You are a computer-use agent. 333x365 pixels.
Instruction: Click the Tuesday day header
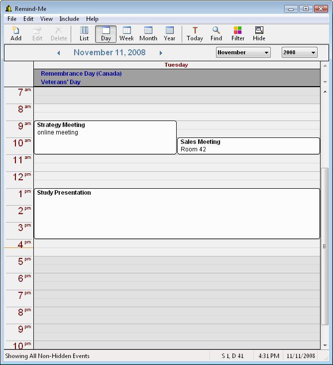tap(176, 65)
